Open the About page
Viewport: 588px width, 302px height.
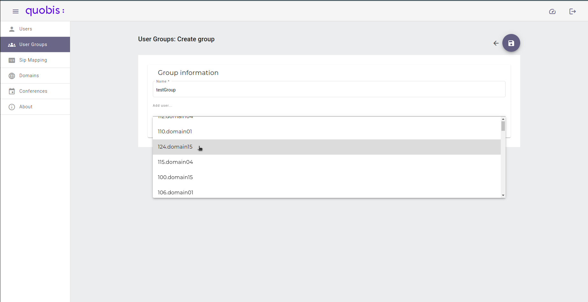coord(35,107)
